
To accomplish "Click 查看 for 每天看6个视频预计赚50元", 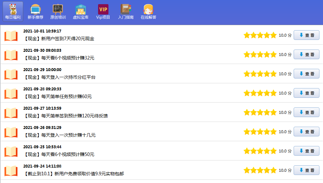I will click(306, 151).
